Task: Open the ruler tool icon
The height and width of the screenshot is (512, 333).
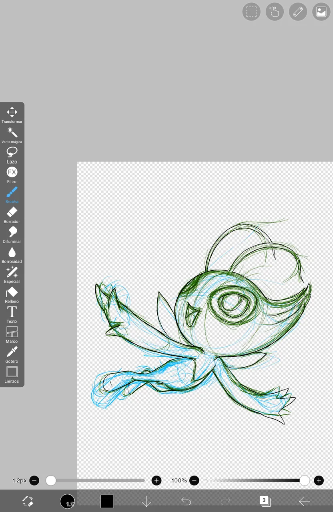Action: 298,12
